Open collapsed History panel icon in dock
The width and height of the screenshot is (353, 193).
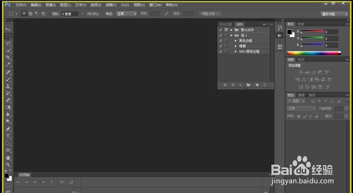(x=280, y=28)
